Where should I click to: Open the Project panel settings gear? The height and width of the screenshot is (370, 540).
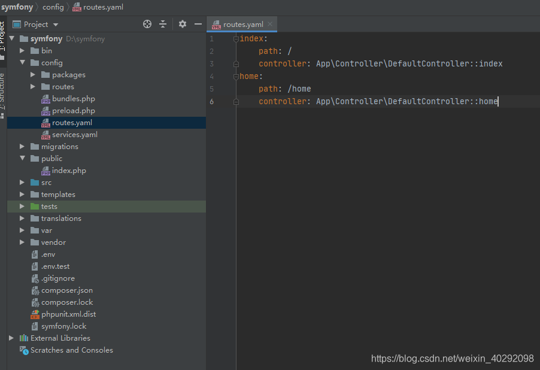(182, 24)
